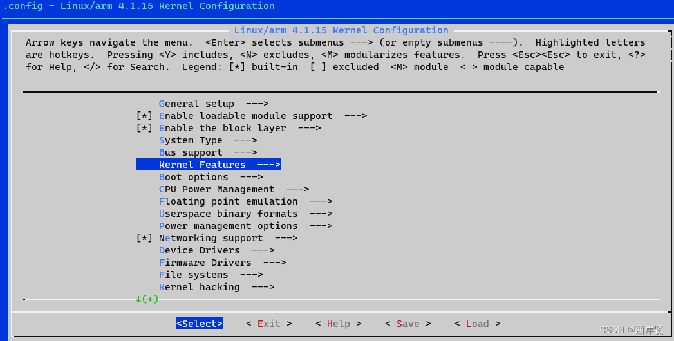Click the arrow after Device Drivers

(263, 250)
